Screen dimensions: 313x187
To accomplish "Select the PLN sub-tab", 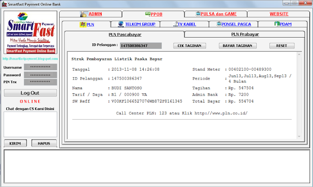I will [x=87, y=24].
